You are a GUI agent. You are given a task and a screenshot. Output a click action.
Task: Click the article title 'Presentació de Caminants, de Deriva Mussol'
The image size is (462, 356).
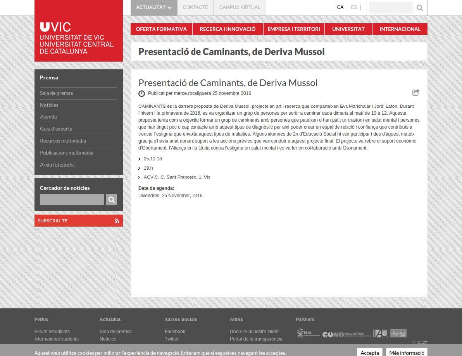(228, 83)
